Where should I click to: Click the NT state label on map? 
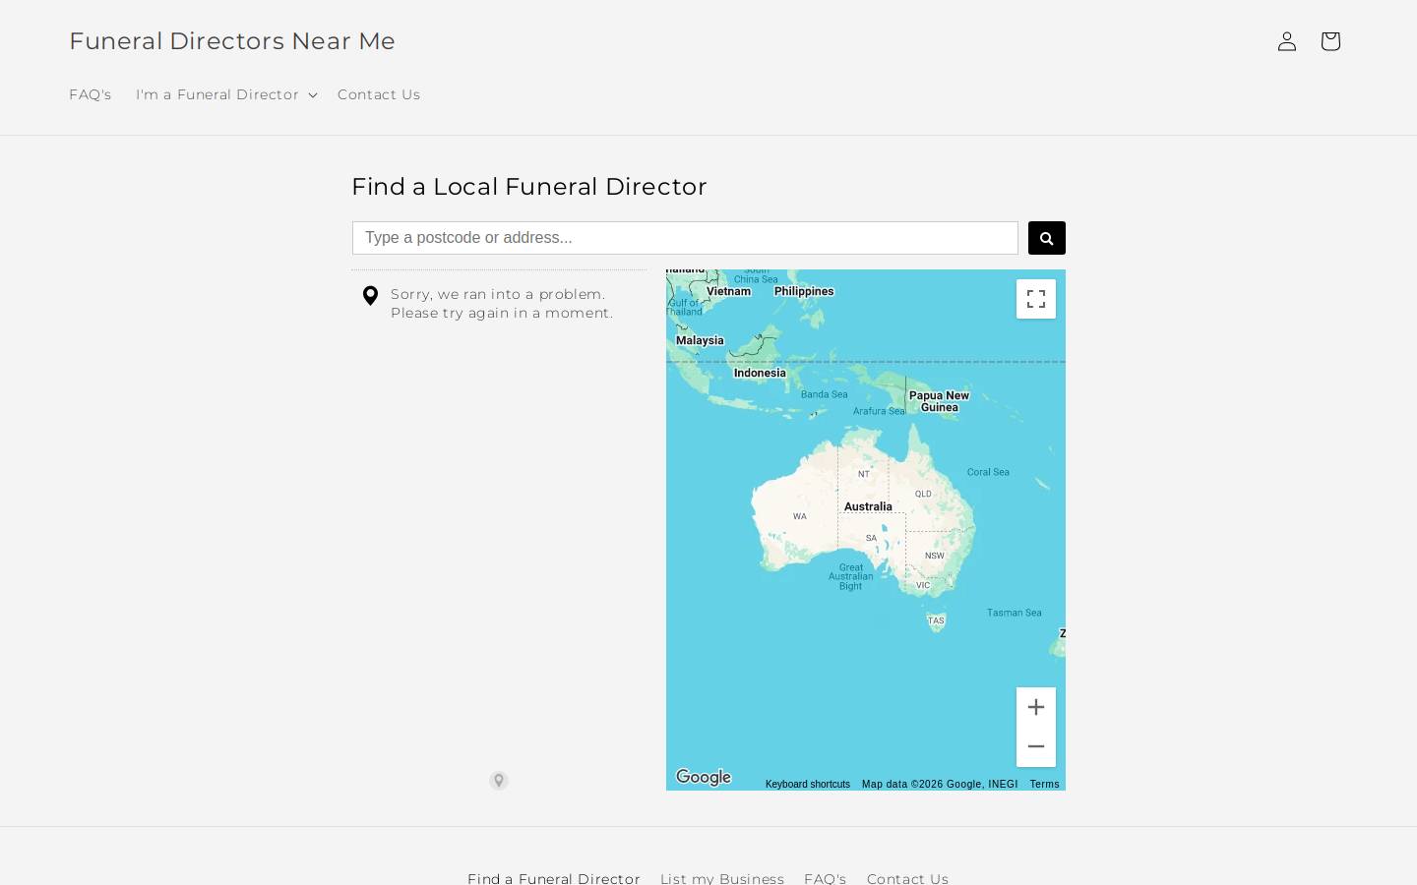[863, 474]
